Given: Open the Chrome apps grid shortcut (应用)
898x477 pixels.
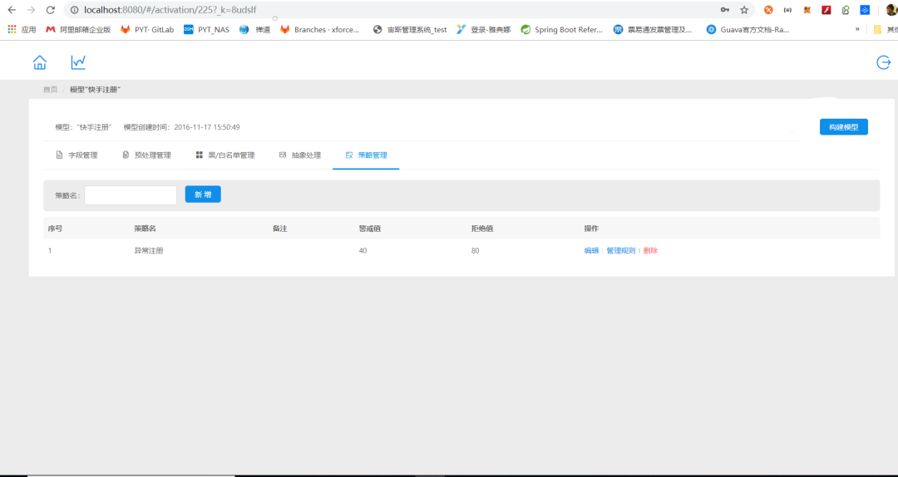Looking at the screenshot, I should (22, 29).
